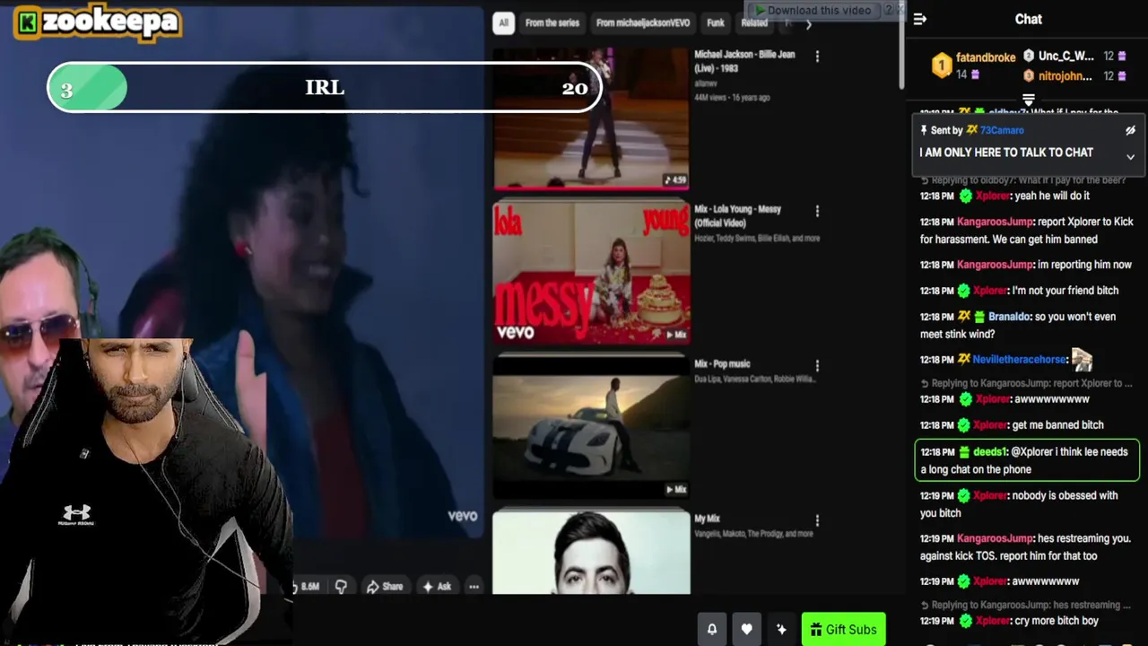Open the nitrojohn... leaderboard entry

coord(1074,76)
